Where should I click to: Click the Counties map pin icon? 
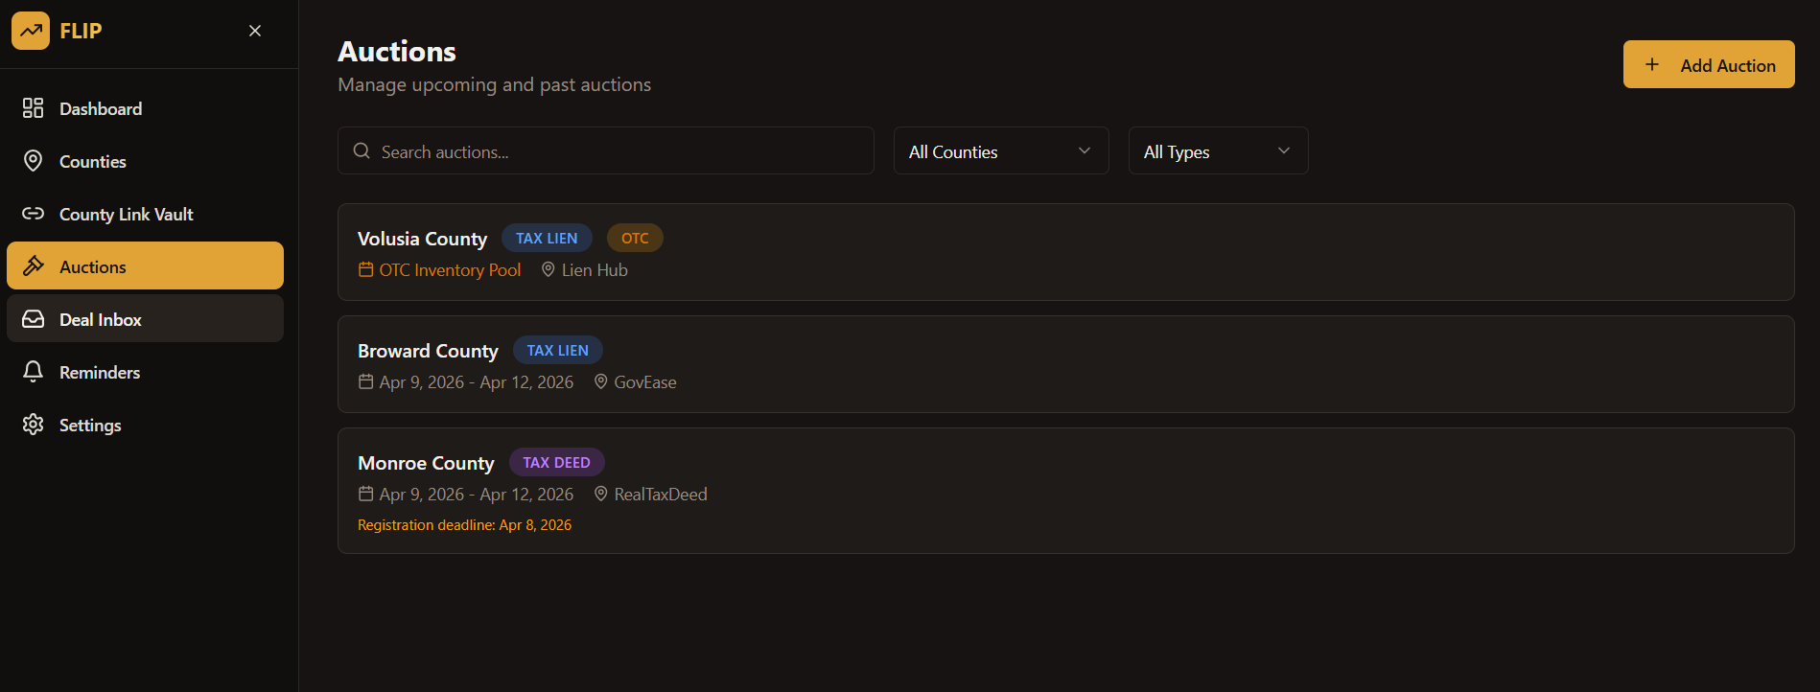[34, 161]
